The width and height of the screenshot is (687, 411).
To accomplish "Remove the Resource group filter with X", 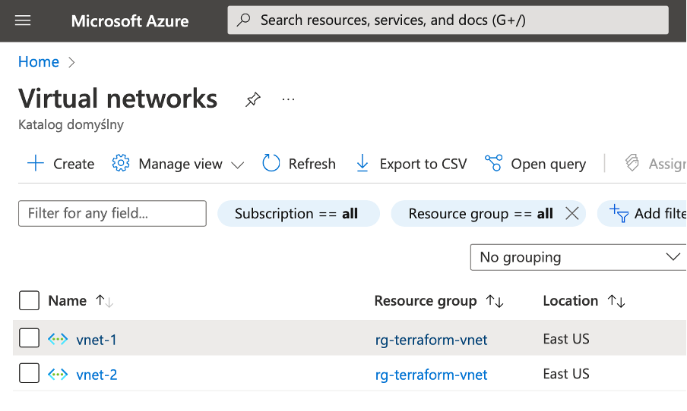I will pos(571,213).
